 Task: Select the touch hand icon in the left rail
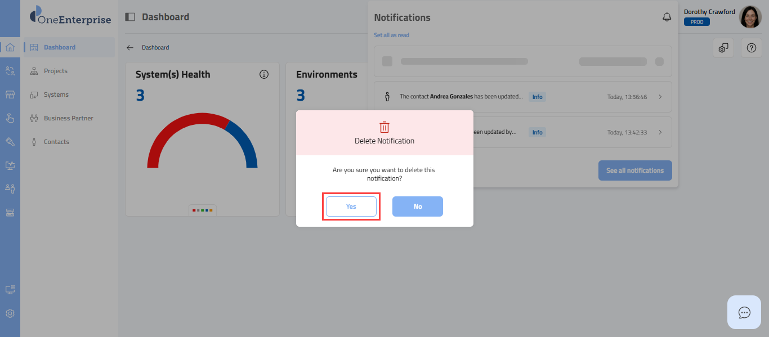(10, 118)
